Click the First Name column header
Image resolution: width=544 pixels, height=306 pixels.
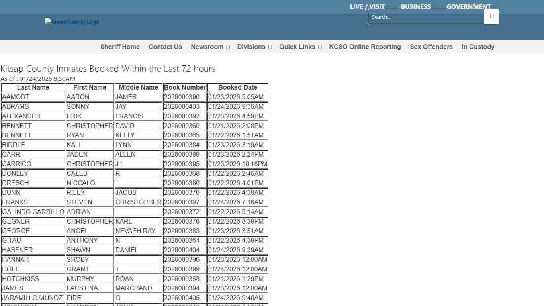(90, 87)
